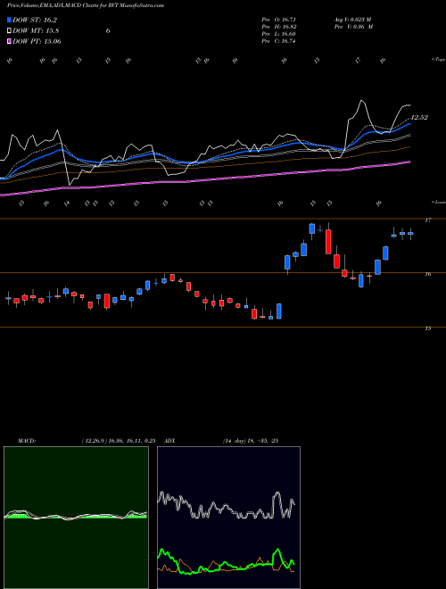Click the 17 price axis label
The image size is (446, 589).
[x=428, y=220]
